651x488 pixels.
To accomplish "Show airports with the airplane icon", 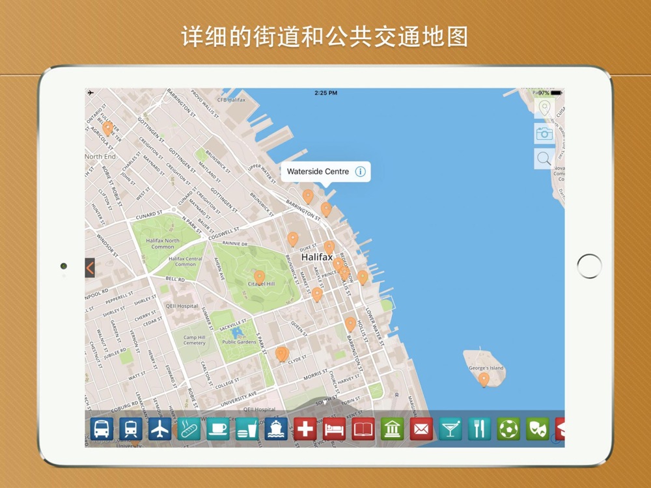I will [x=160, y=429].
